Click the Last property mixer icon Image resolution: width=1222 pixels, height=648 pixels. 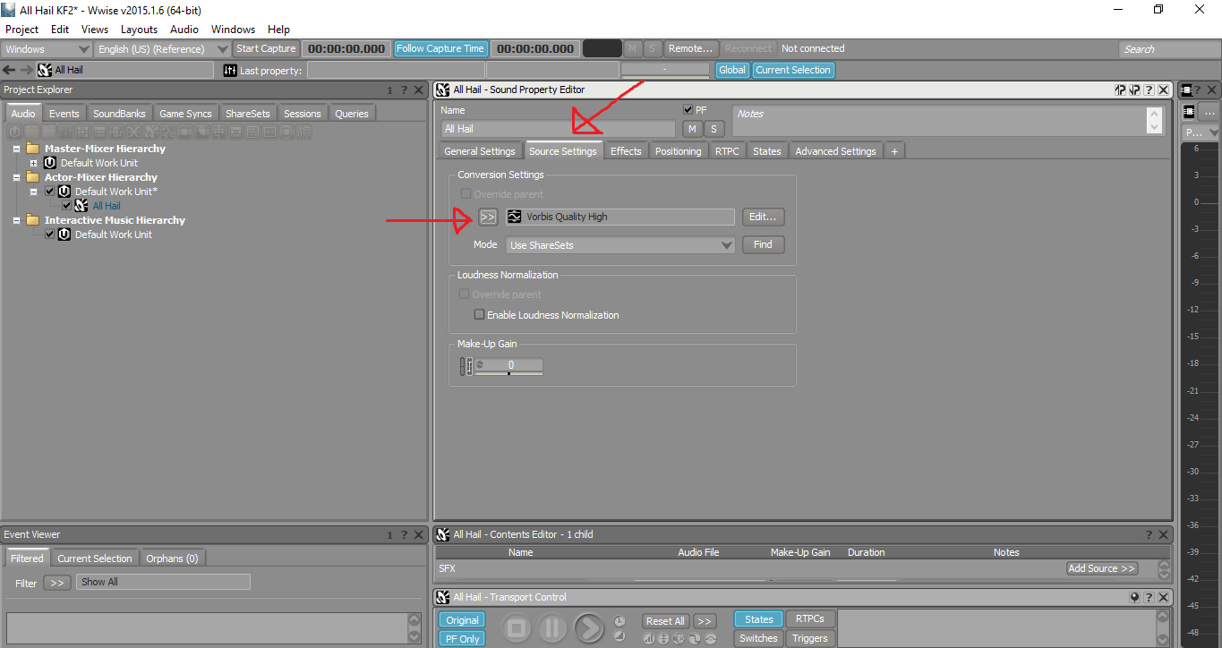point(230,70)
